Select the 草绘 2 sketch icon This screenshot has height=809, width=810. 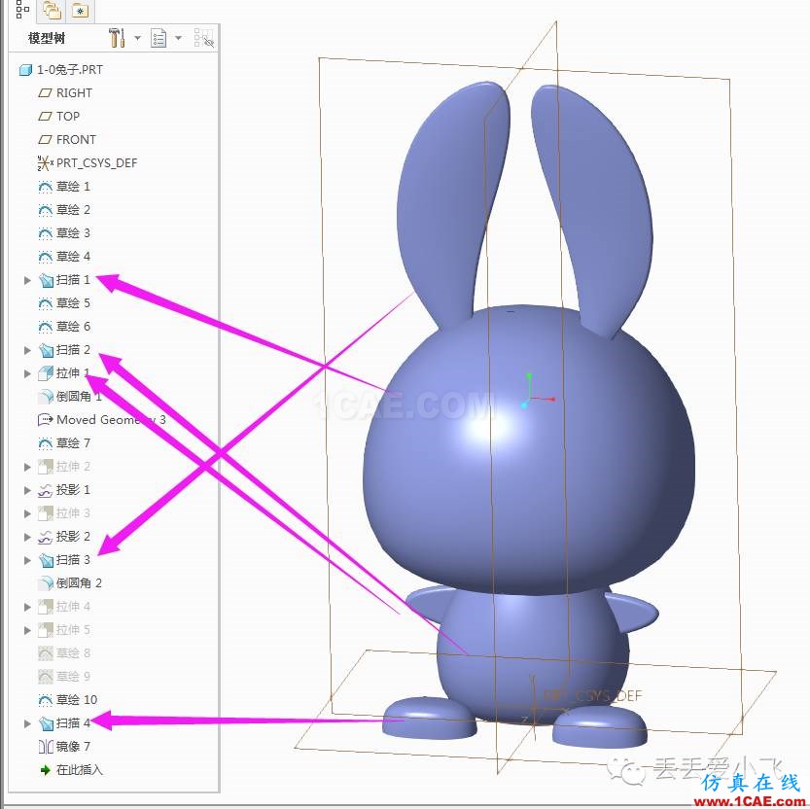point(45,210)
